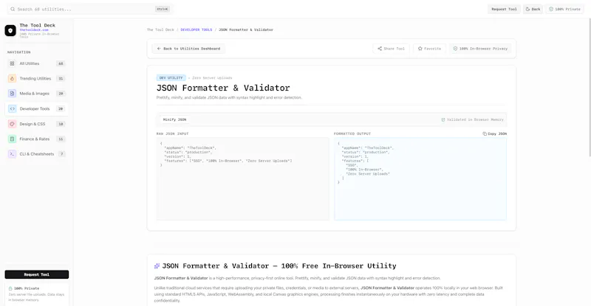Click Back to Utilities Dashboard button
The image size is (591, 306).
(188, 49)
